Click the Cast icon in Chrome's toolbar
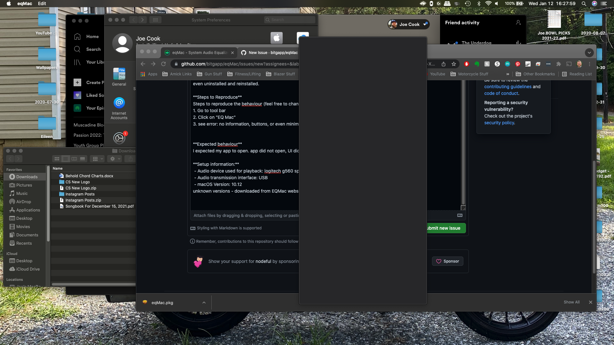This screenshot has height=345, width=614. [x=569, y=64]
